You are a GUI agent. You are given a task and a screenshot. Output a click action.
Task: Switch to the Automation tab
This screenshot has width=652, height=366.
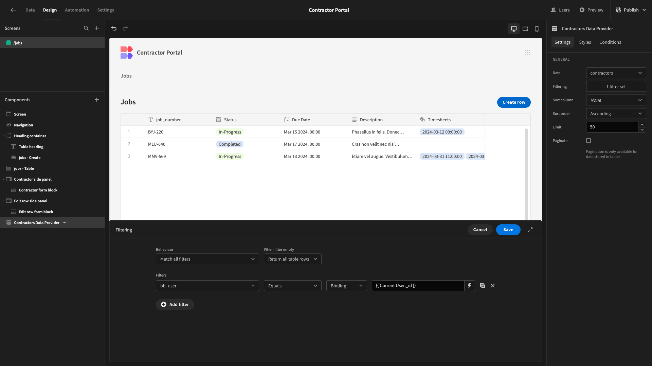coord(77,10)
